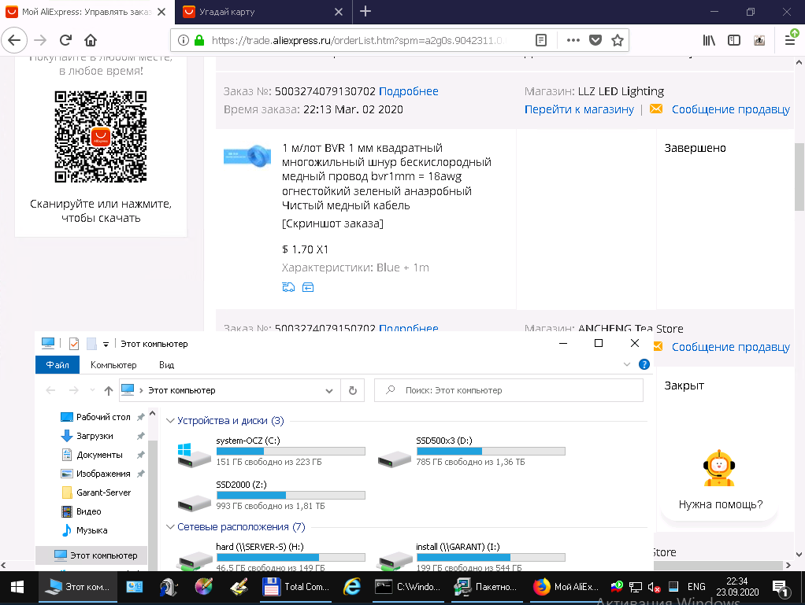Screen dimensions: 805x605
Task: Click the blue wire product thumbnail
Action: pos(247,156)
